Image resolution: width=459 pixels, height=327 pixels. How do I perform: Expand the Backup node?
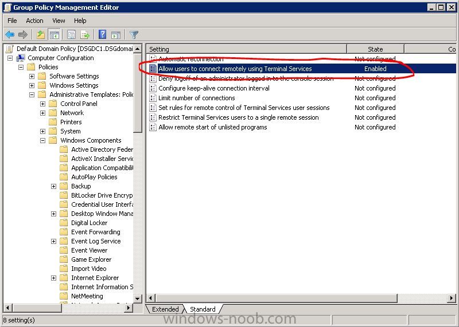click(53, 186)
